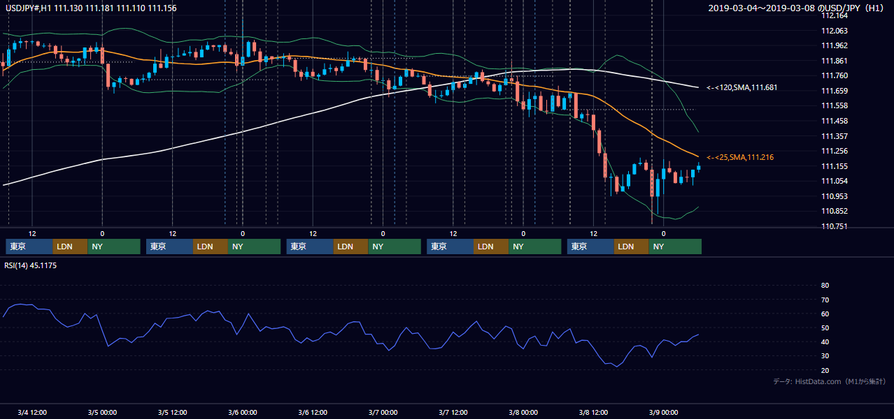
Task: Click the 111.558 price axis label
Action: (x=834, y=105)
